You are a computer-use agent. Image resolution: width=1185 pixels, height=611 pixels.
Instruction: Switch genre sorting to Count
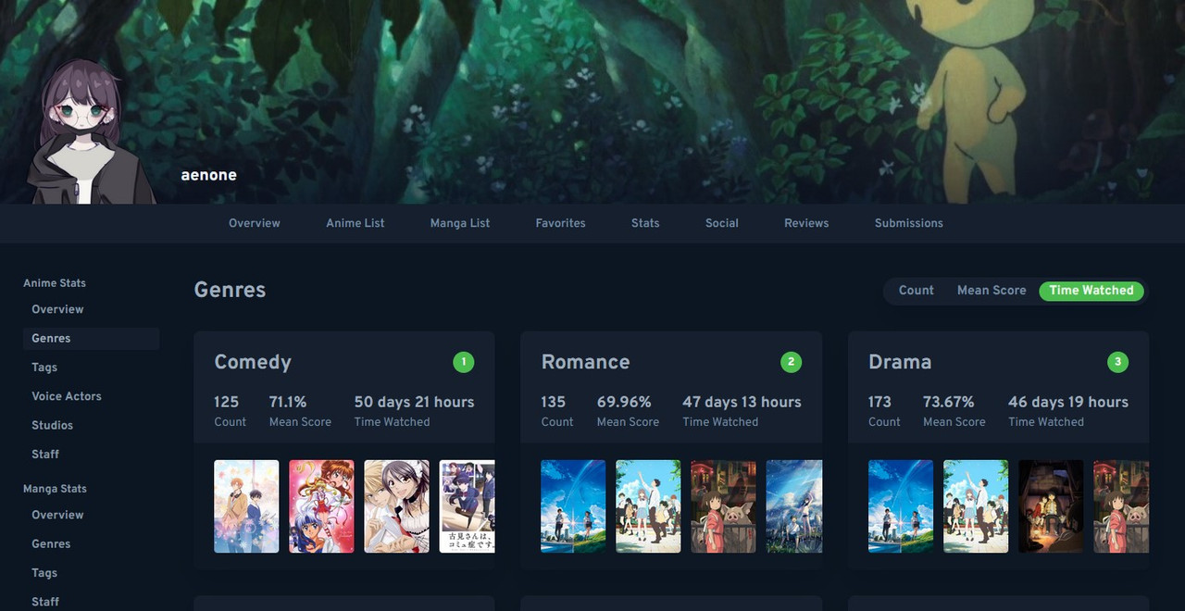(916, 291)
